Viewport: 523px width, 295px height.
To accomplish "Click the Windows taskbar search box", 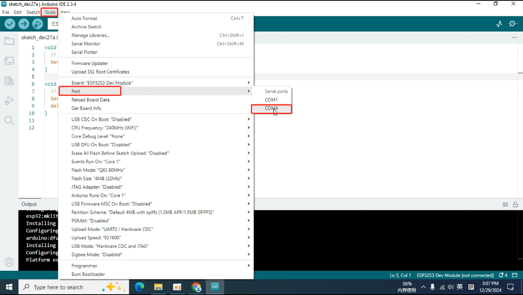I will tap(74, 287).
